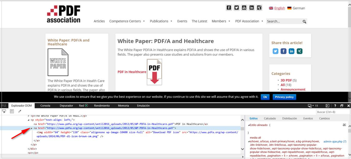Open the document mode dropdown showing 11

(312, 106)
